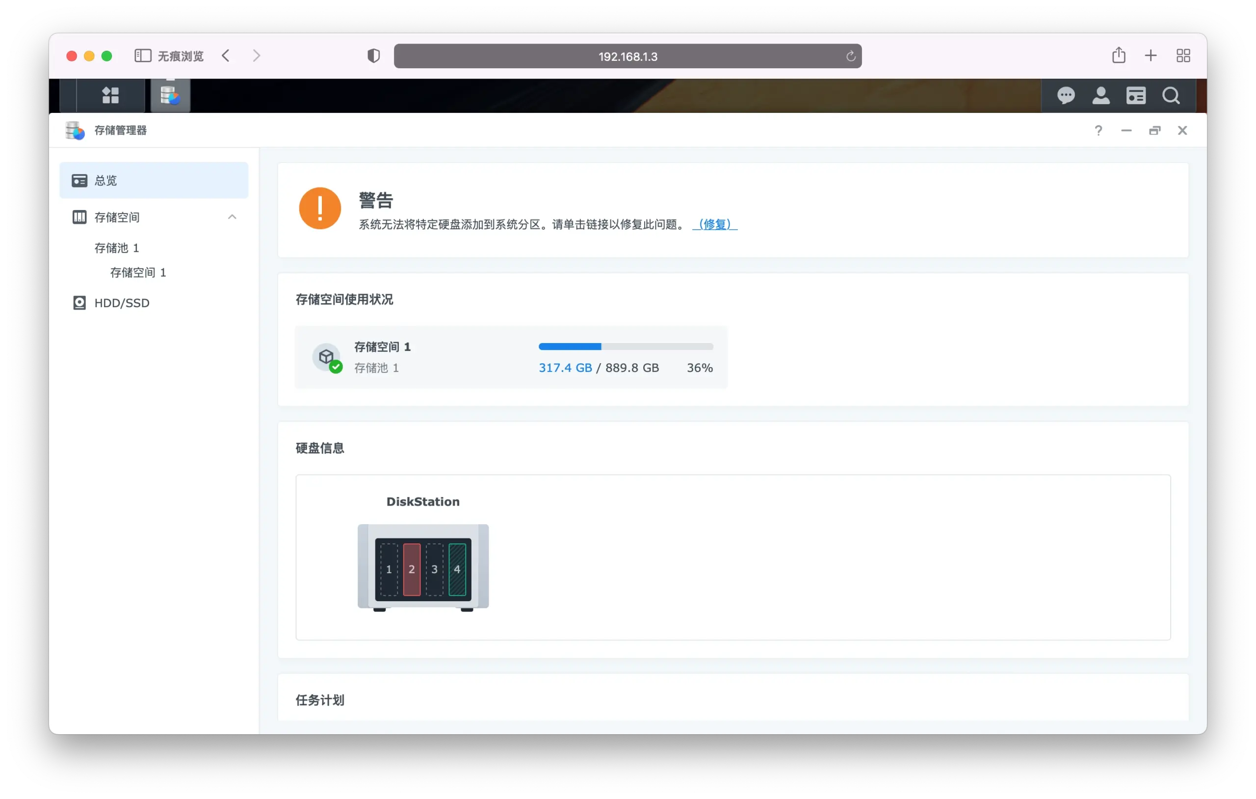Screen dimensions: 1256x799
Task: Click the 317.4 GB used value
Action: 565,368
